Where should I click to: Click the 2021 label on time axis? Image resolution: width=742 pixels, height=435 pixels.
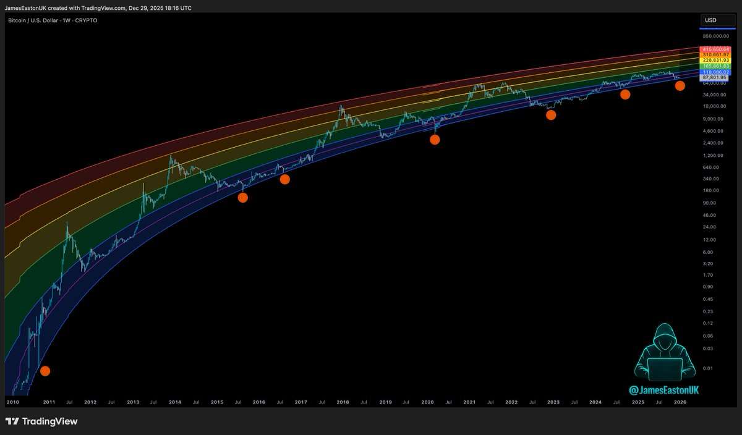click(469, 402)
